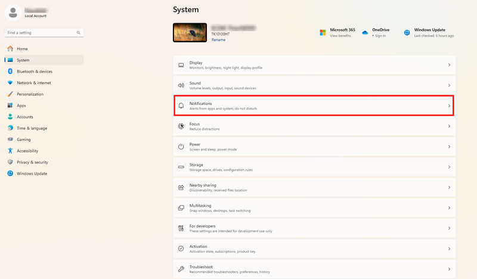This screenshot has height=279, width=477.
Task: Open Activation via its chevron
Action: 449,249
